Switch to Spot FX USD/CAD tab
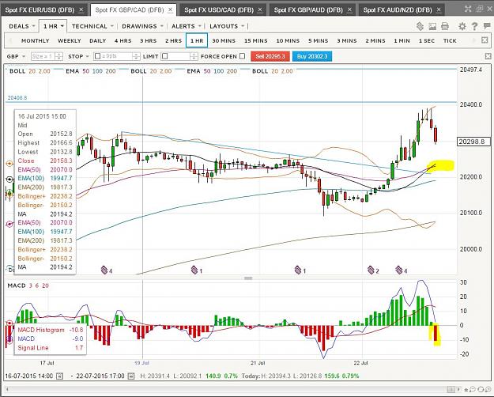 [x=219, y=9]
